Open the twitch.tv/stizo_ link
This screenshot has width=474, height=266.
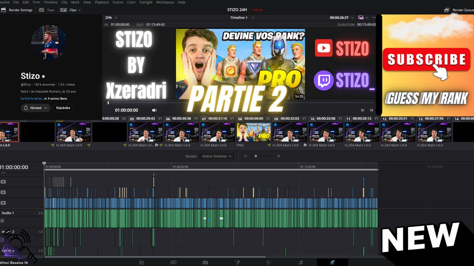(x=32, y=98)
